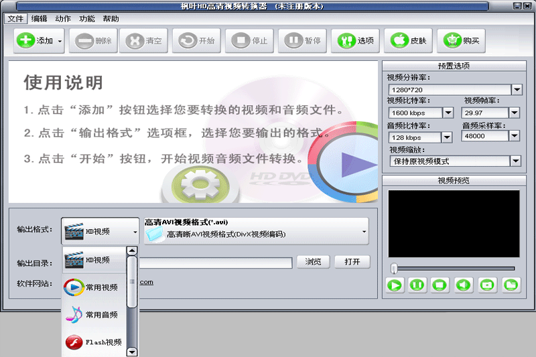This screenshot has width=536, height=357.
Task: Minimize the converter window
Action: coord(517,6)
